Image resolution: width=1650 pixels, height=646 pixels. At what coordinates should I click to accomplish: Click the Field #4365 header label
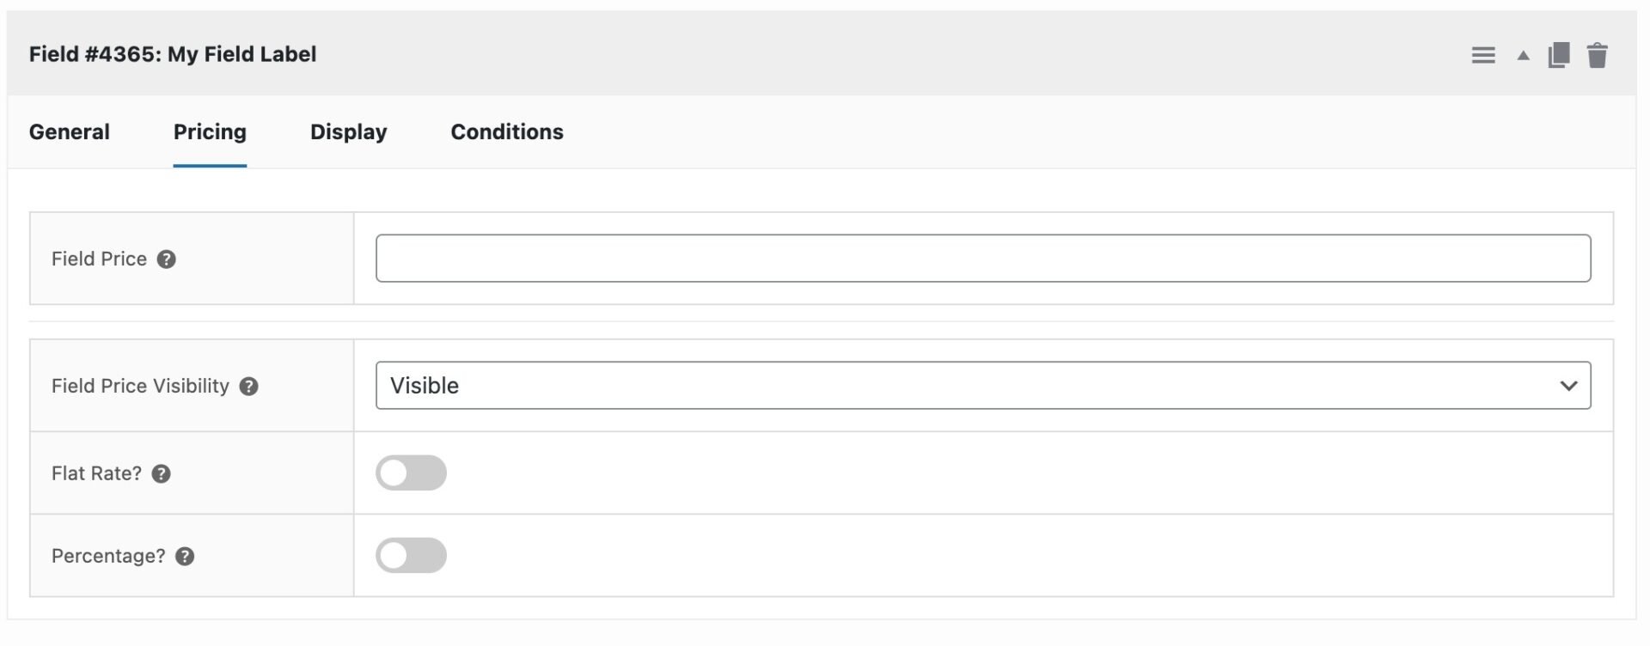(173, 54)
